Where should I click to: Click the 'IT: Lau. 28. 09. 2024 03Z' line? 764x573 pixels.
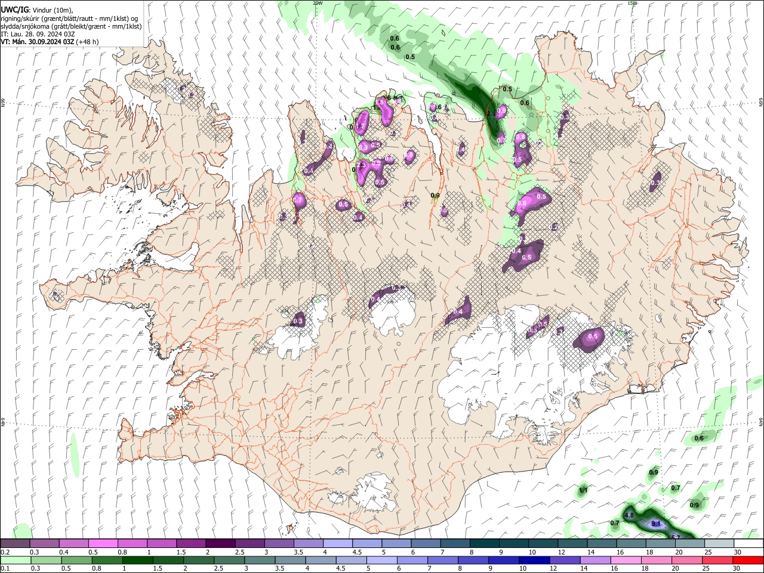point(38,34)
